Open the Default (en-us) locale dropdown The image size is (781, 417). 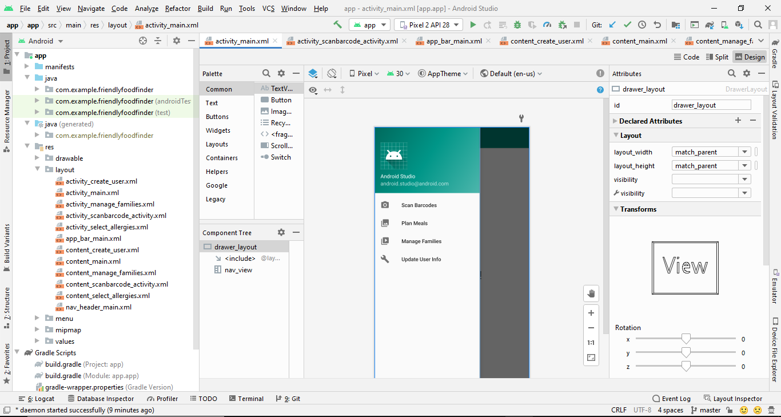tap(511, 73)
